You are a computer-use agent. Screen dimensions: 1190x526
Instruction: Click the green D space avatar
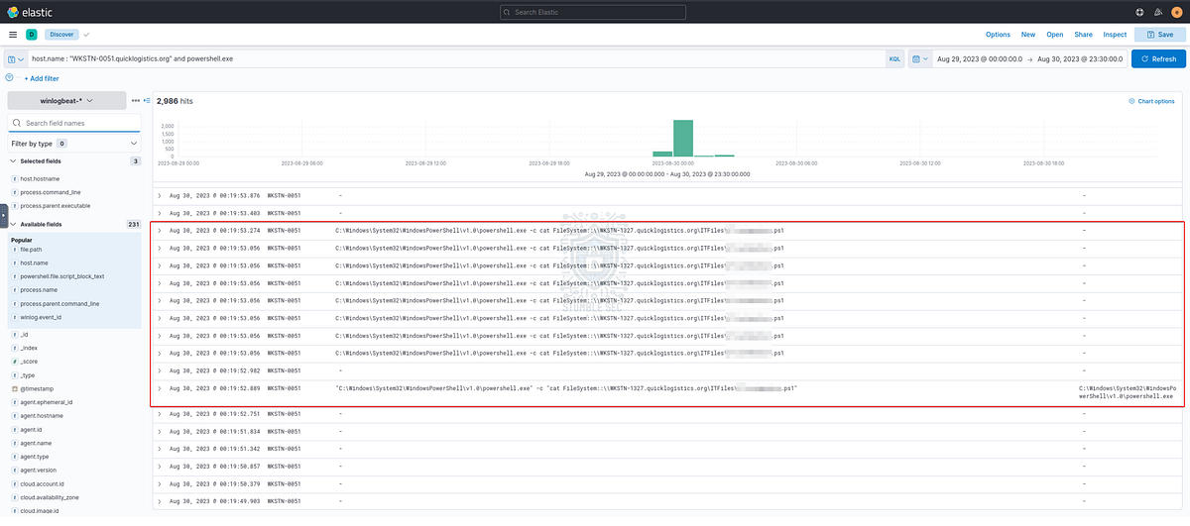point(31,34)
